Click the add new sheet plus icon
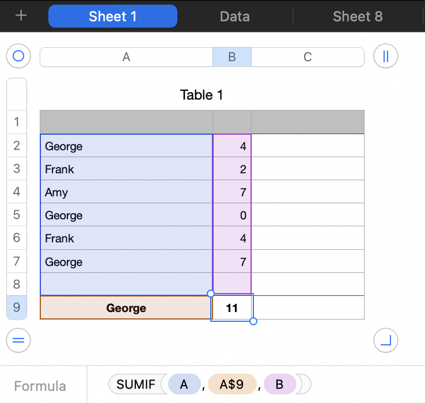This screenshot has width=425, height=403. (21, 16)
